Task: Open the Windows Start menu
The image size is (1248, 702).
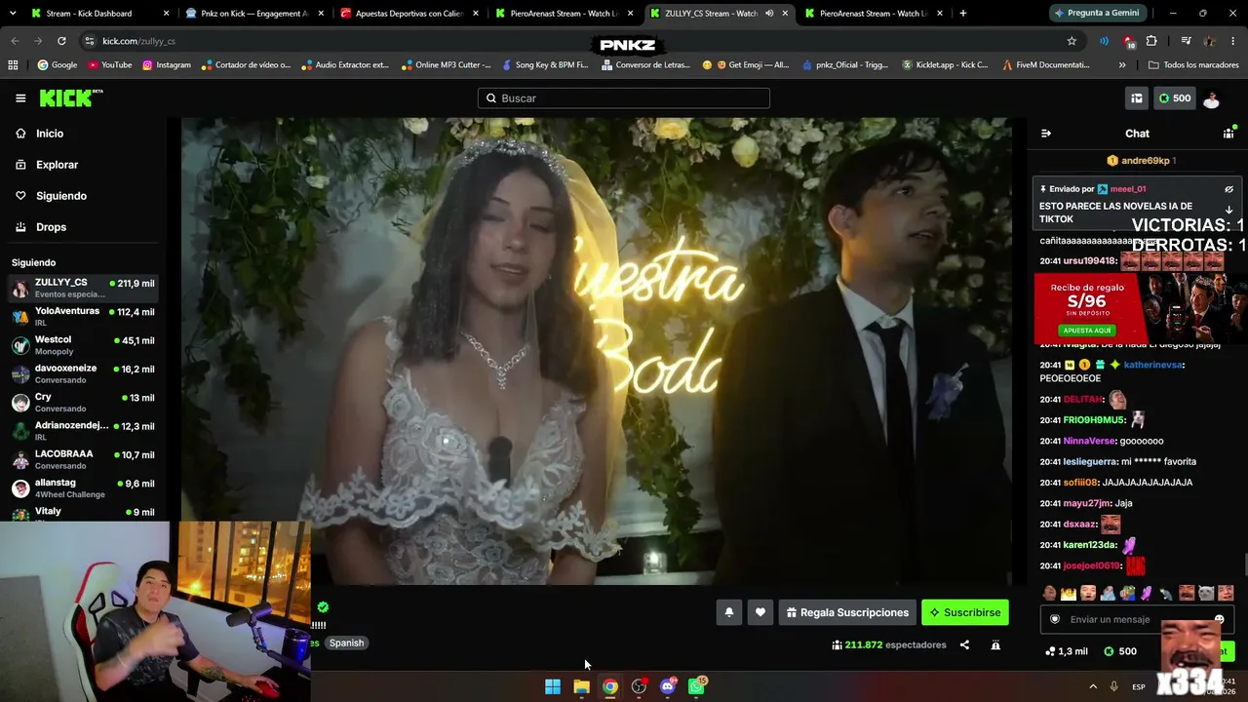Action: (x=553, y=686)
